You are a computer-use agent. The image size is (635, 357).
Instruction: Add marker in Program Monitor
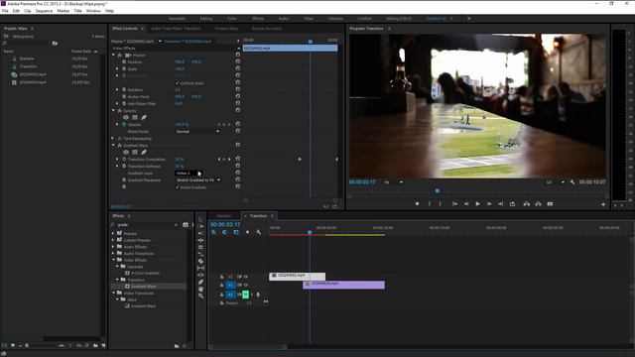point(417,204)
